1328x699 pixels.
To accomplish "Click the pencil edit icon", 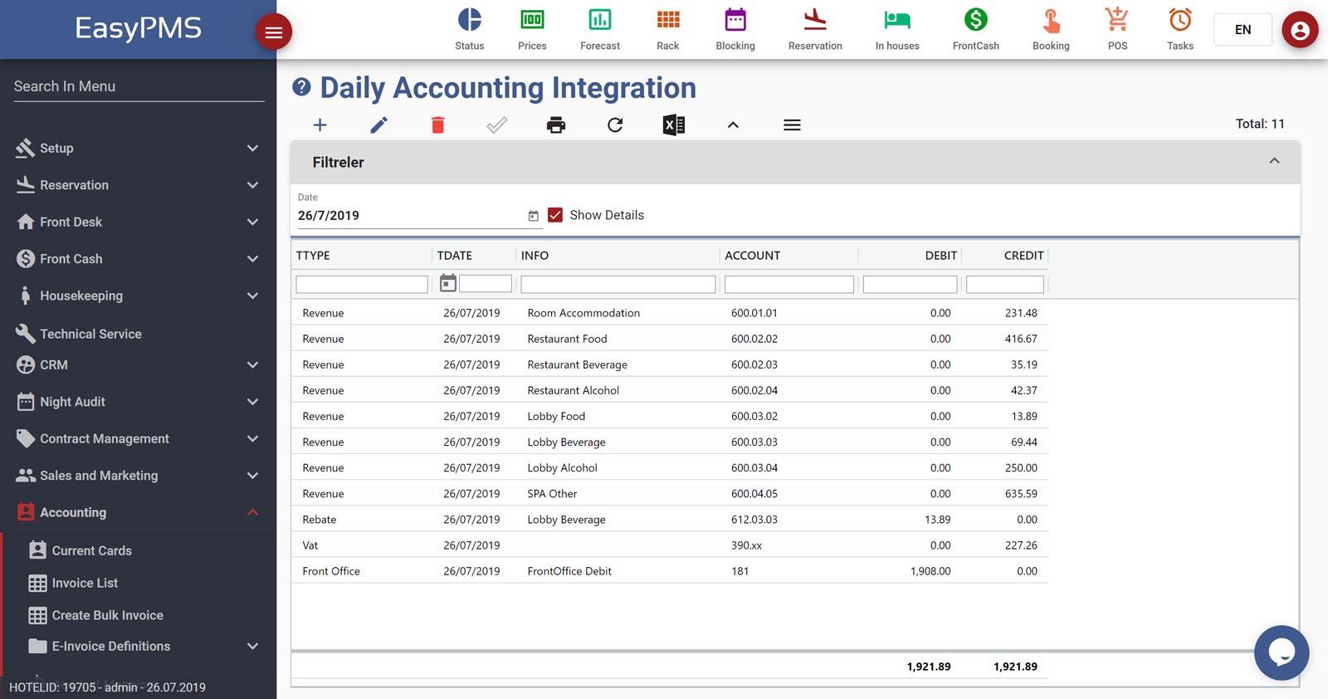I will pos(378,125).
